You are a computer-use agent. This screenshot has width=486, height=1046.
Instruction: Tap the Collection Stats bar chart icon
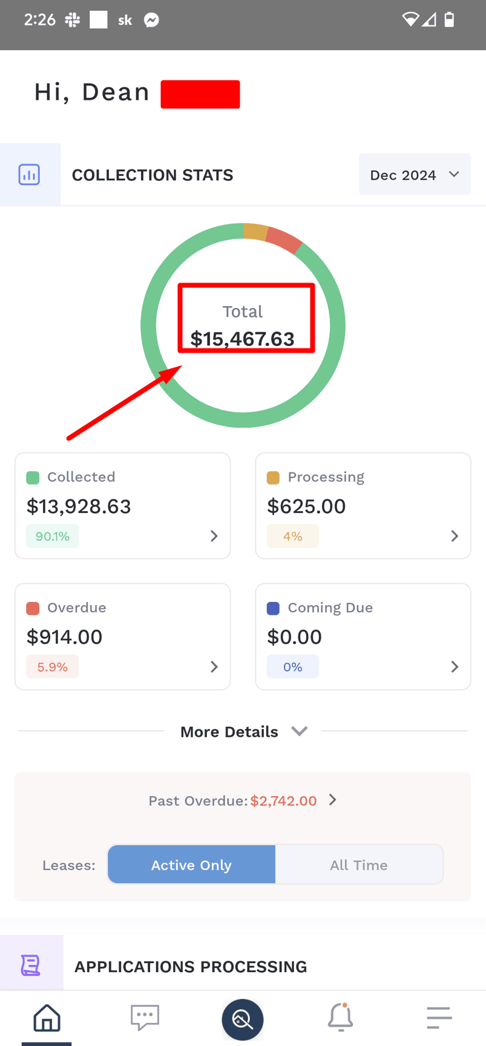coord(29,175)
